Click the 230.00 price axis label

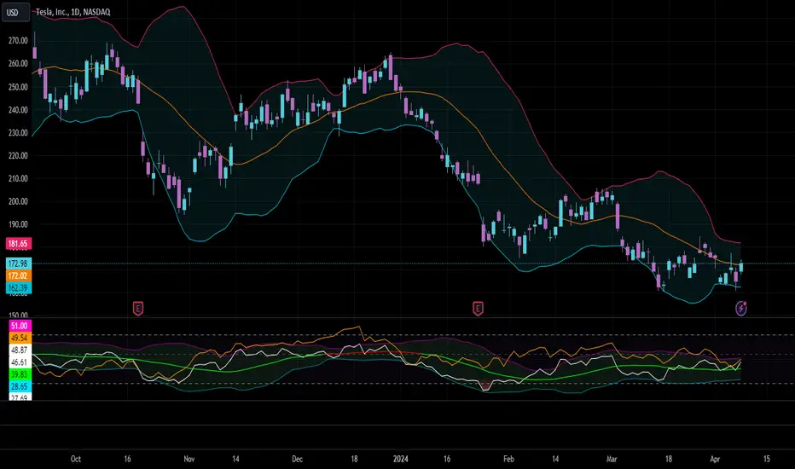tap(18, 133)
